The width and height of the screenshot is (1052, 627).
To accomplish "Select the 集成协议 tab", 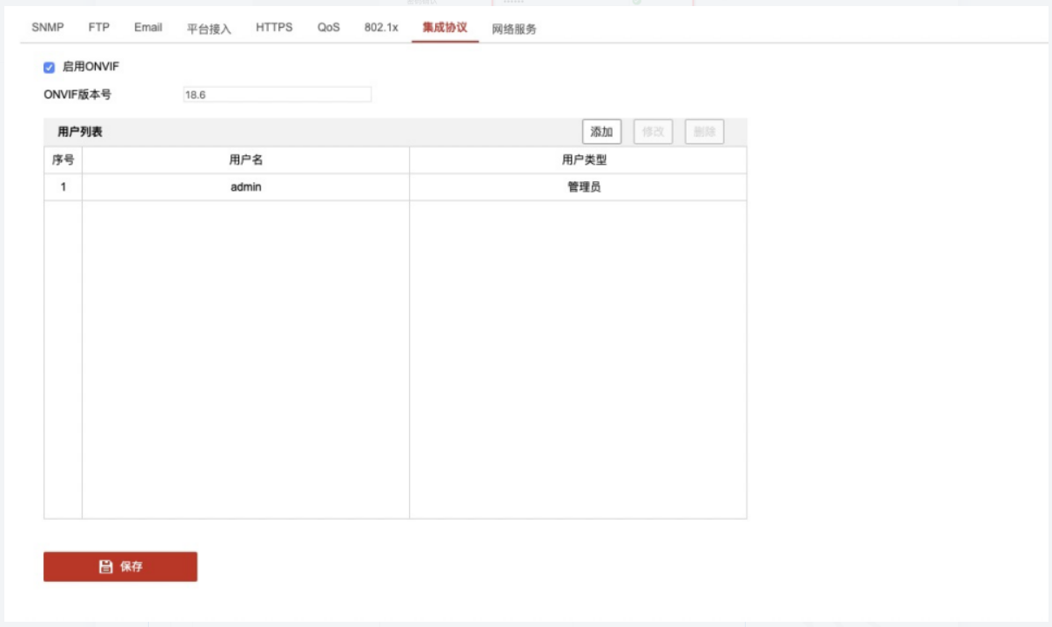I will [445, 27].
